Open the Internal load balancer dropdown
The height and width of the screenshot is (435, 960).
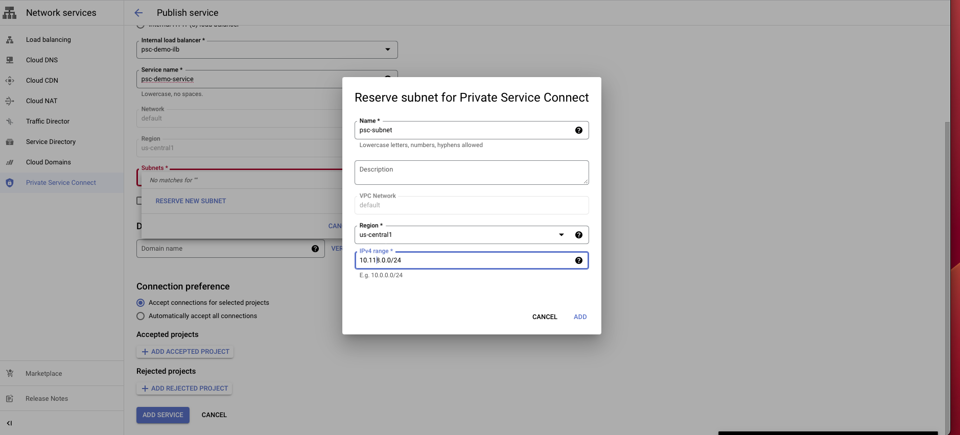point(387,50)
